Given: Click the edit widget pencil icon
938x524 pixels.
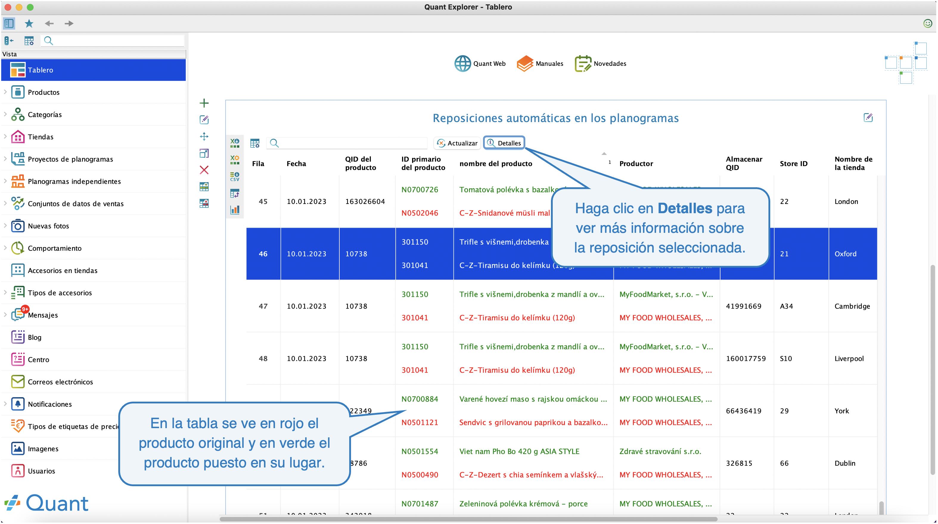Looking at the screenshot, I should 204,120.
